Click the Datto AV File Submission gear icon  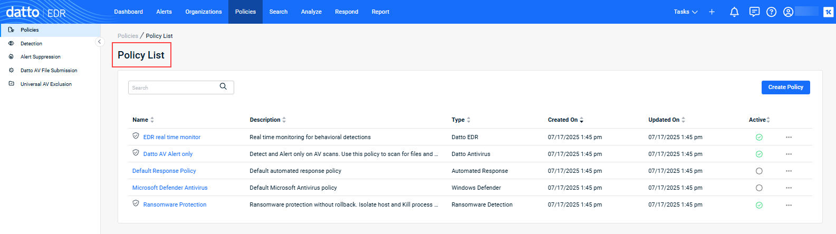pyautogui.click(x=11, y=70)
